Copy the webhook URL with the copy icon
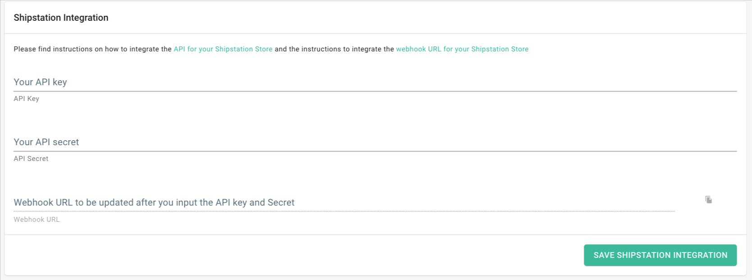Viewport: 752px width, 280px height. [x=708, y=200]
